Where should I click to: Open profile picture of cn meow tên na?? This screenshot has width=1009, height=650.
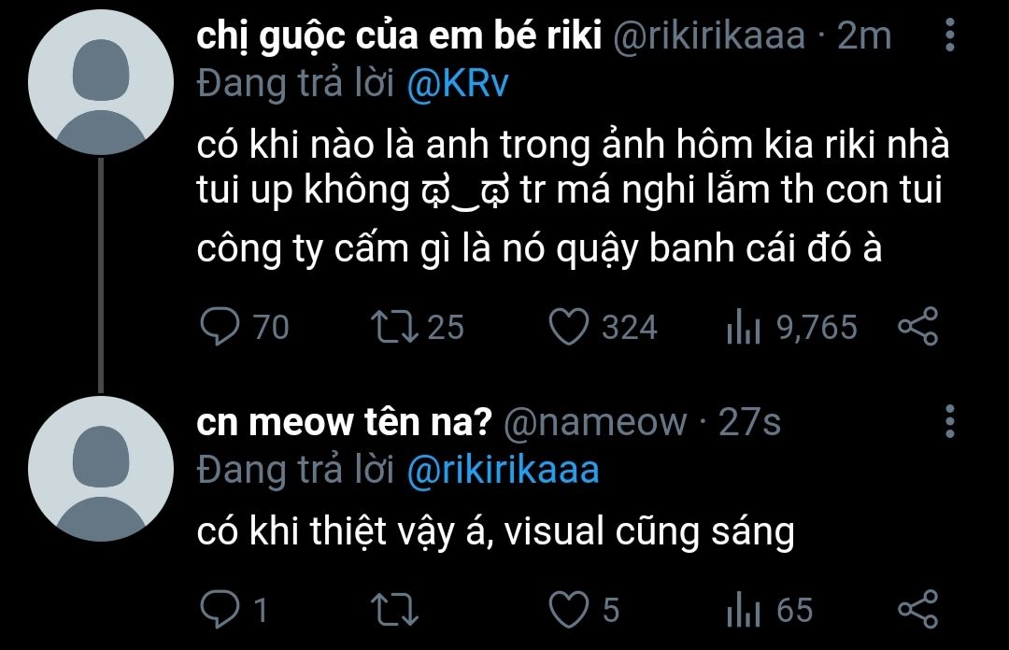[101, 469]
